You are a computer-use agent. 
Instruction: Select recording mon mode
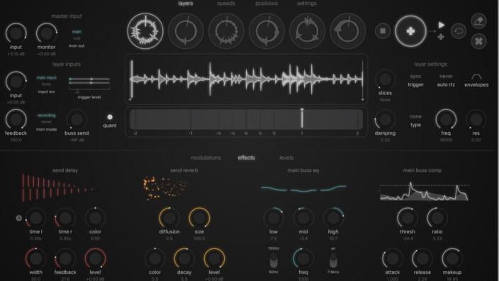click(46, 116)
